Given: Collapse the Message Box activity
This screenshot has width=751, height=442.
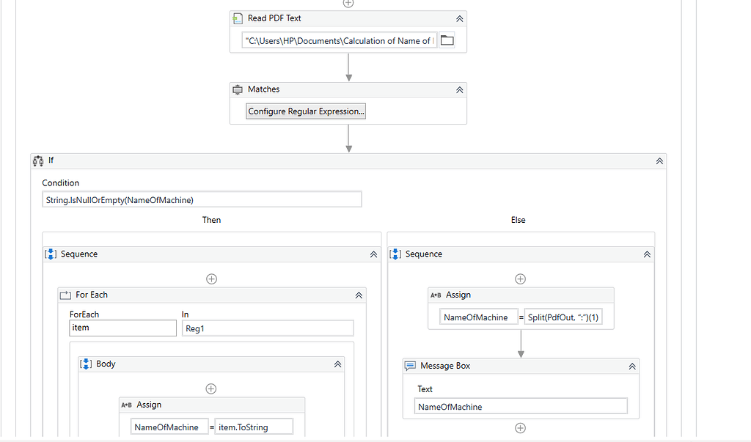Looking at the screenshot, I should click(631, 365).
